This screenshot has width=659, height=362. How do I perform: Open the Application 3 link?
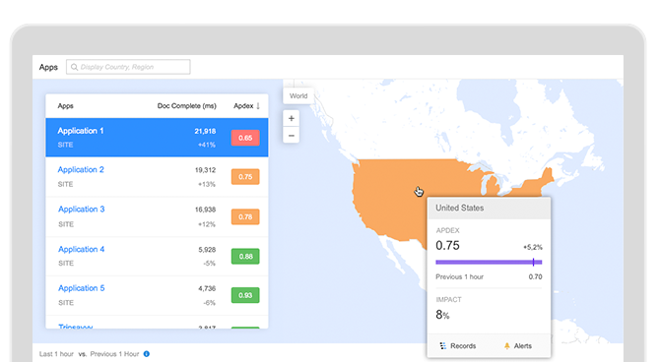(81, 210)
